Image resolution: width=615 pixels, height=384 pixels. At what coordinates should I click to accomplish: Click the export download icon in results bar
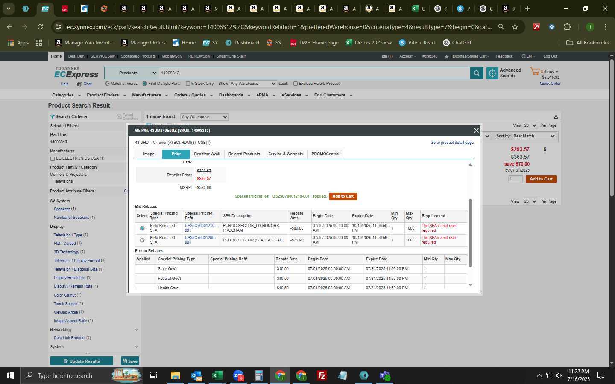tap(556, 117)
